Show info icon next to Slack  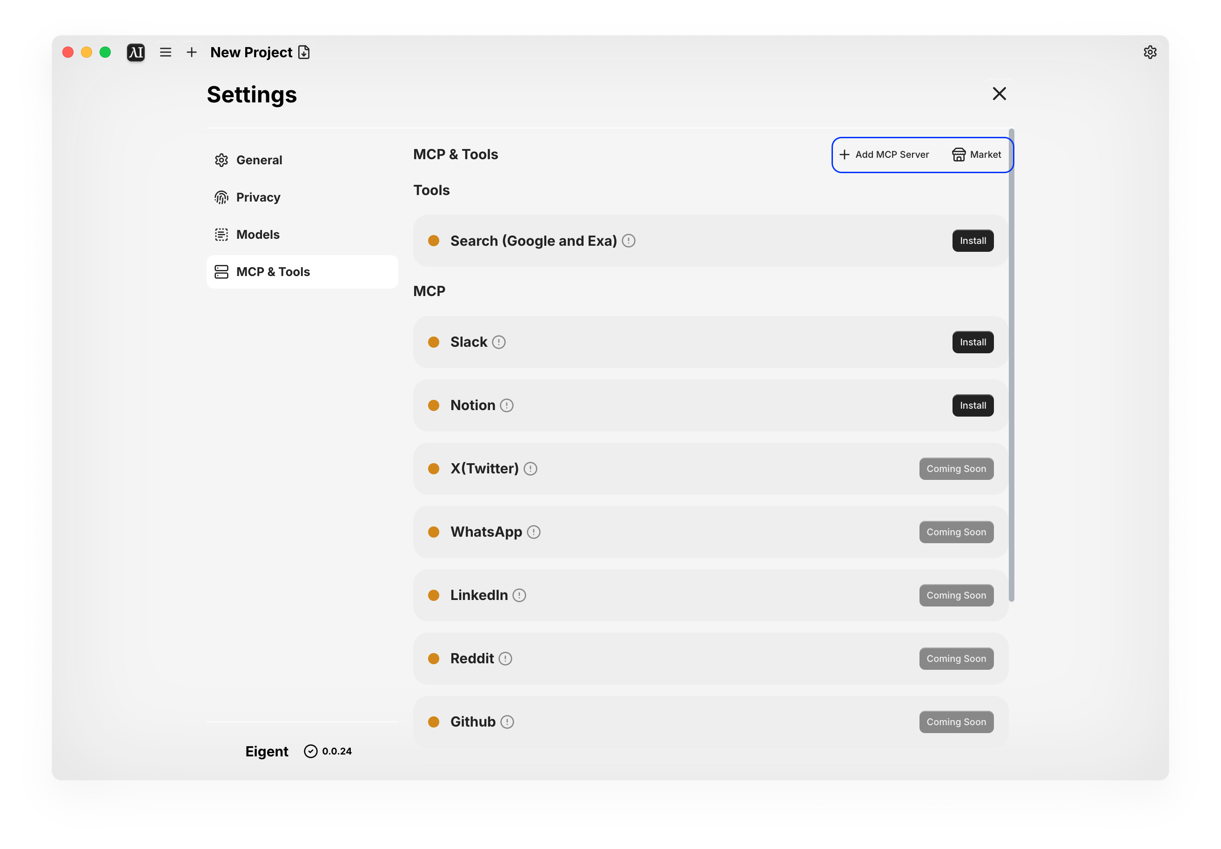499,342
